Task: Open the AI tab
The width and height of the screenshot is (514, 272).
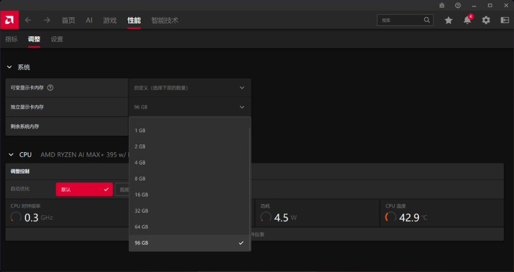Action: pyautogui.click(x=89, y=20)
